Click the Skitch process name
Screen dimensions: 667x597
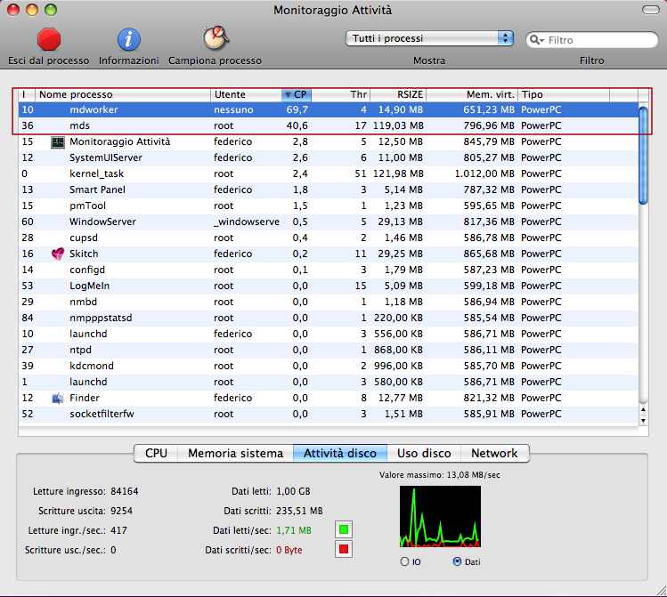(x=84, y=254)
